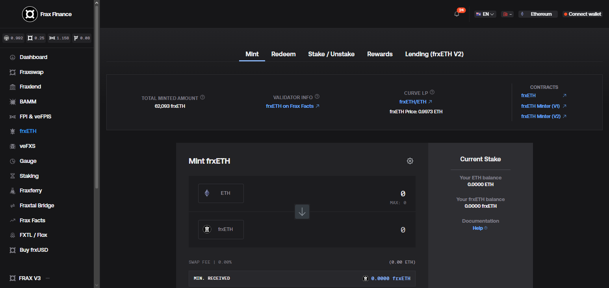
Task: Click the Validator Info help icon
Action: click(317, 97)
